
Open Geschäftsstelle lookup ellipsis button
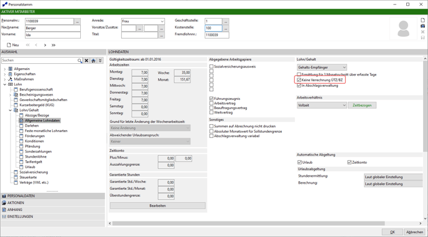[x=226, y=21]
